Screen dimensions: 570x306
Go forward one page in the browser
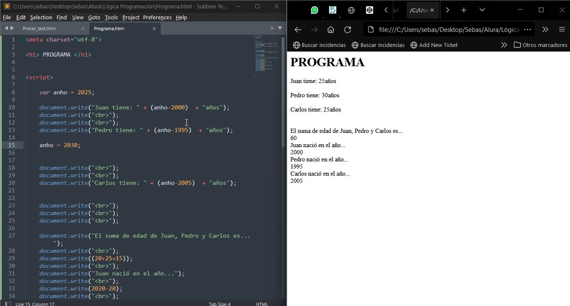[314, 29]
